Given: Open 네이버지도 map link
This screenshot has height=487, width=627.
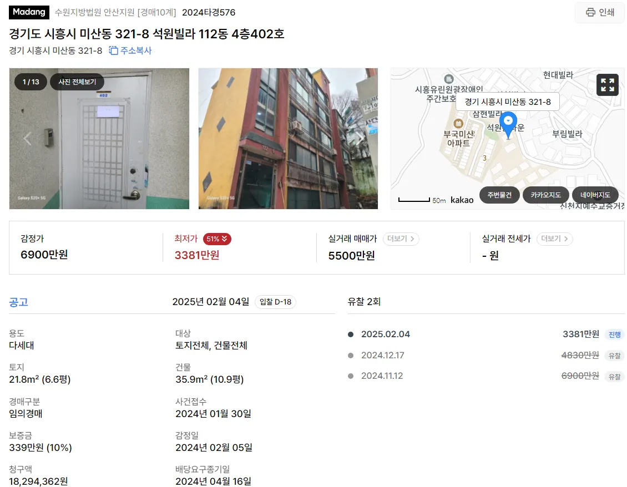Looking at the screenshot, I should [595, 195].
